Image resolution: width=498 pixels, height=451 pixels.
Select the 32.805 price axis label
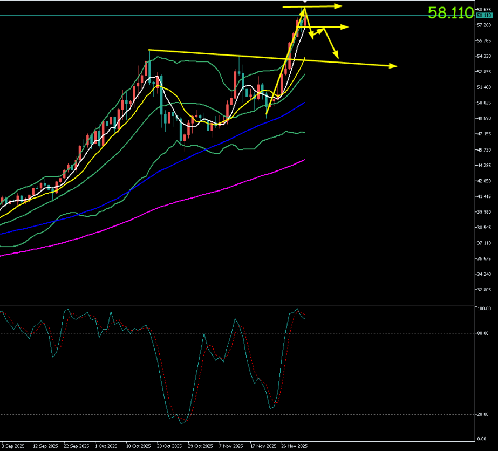(x=484, y=290)
